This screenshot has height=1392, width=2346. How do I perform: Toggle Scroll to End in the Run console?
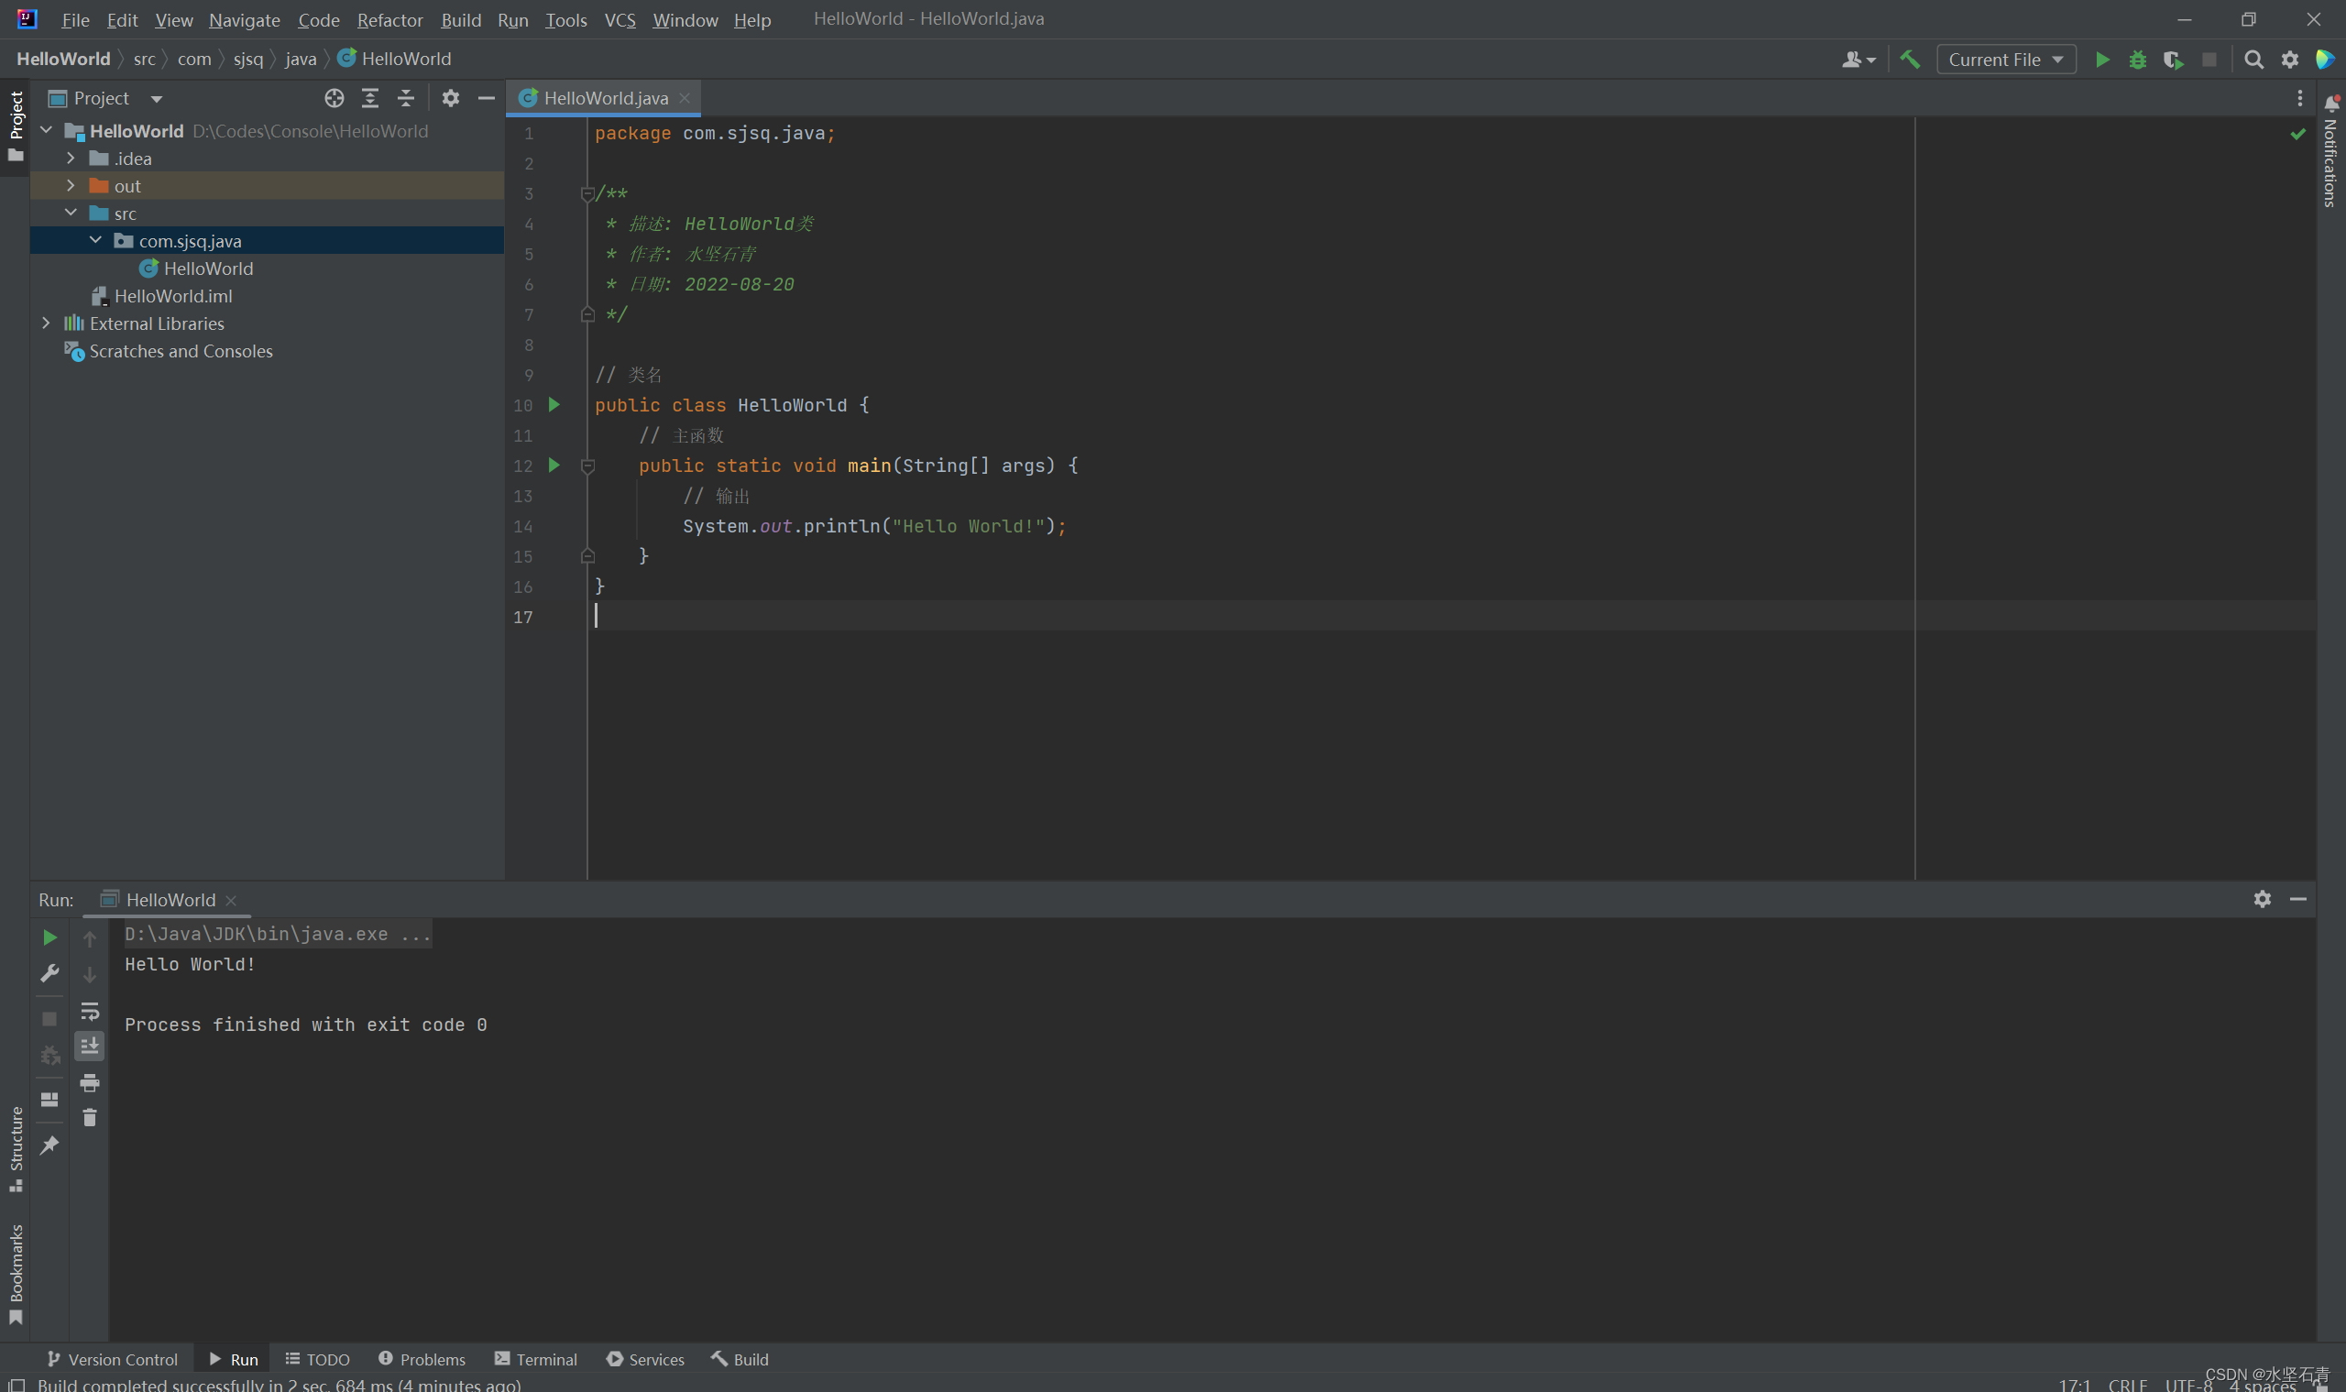89,1046
